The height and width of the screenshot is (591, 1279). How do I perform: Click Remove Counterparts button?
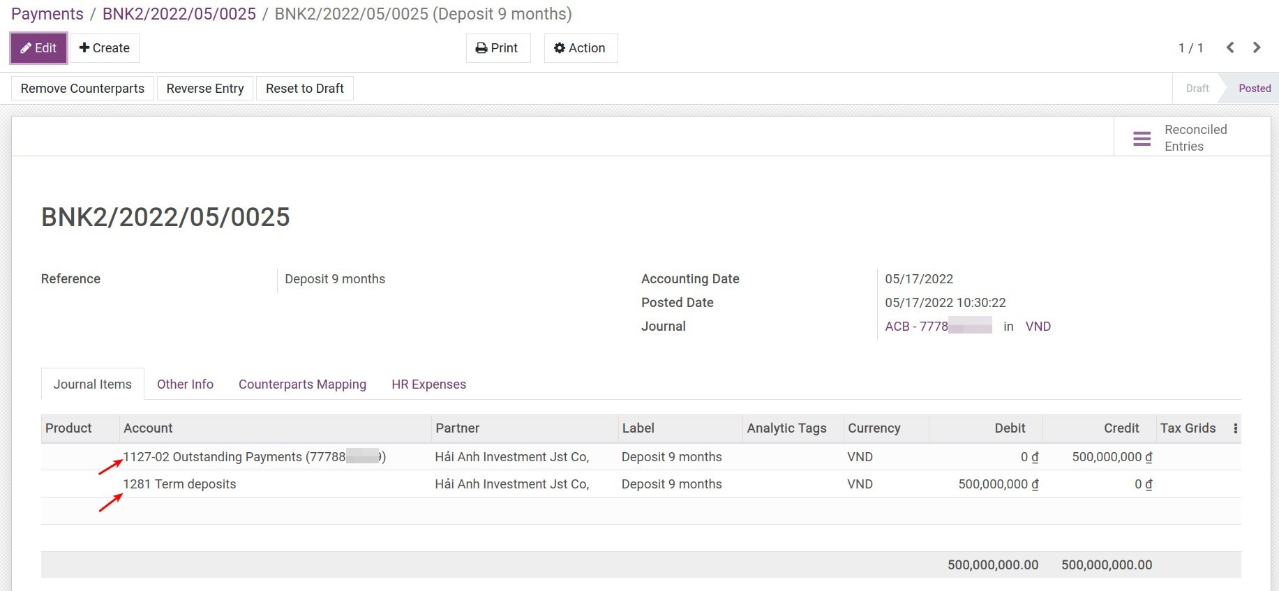pos(82,89)
